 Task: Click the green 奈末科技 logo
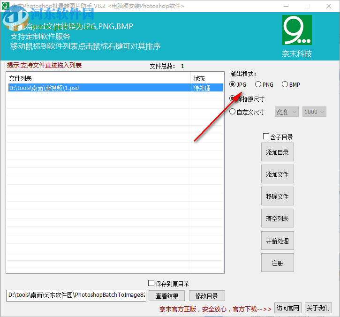coord(297,30)
